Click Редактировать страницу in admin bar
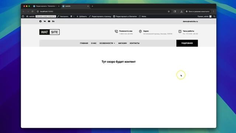The width and height of the screenshot is (236, 133). point(100,16)
